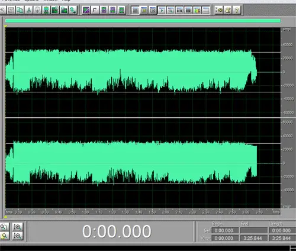Select Edit Both Channels icon (all green)
Viewport: 296px width, 251px height.
click(x=121, y=10)
